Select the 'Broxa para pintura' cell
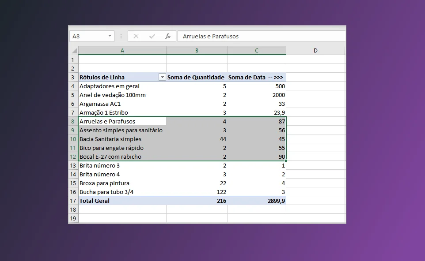Image resolution: width=425 pixels, height=261 pixels. 122,183
